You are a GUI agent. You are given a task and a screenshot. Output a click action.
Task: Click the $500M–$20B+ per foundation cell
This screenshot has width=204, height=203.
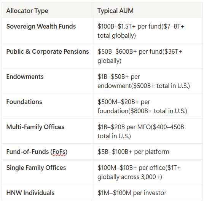148,106
